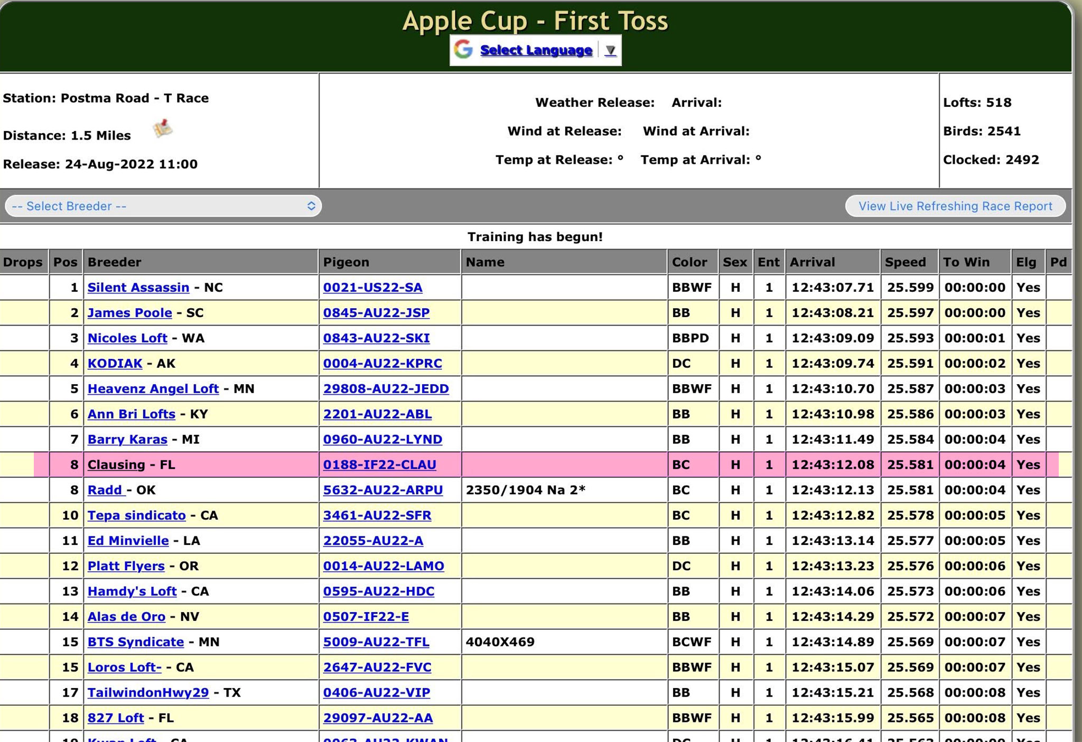This screenshot has width=1082, height=742.
Task: Open breeder link Ed Minvielle
Action: click(x=128, y=541)
